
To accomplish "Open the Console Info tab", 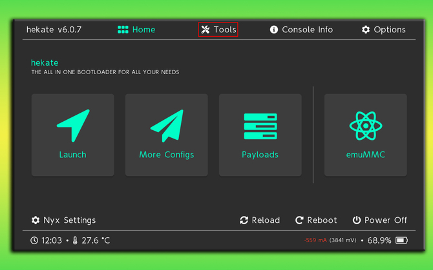I will point(301,30).
